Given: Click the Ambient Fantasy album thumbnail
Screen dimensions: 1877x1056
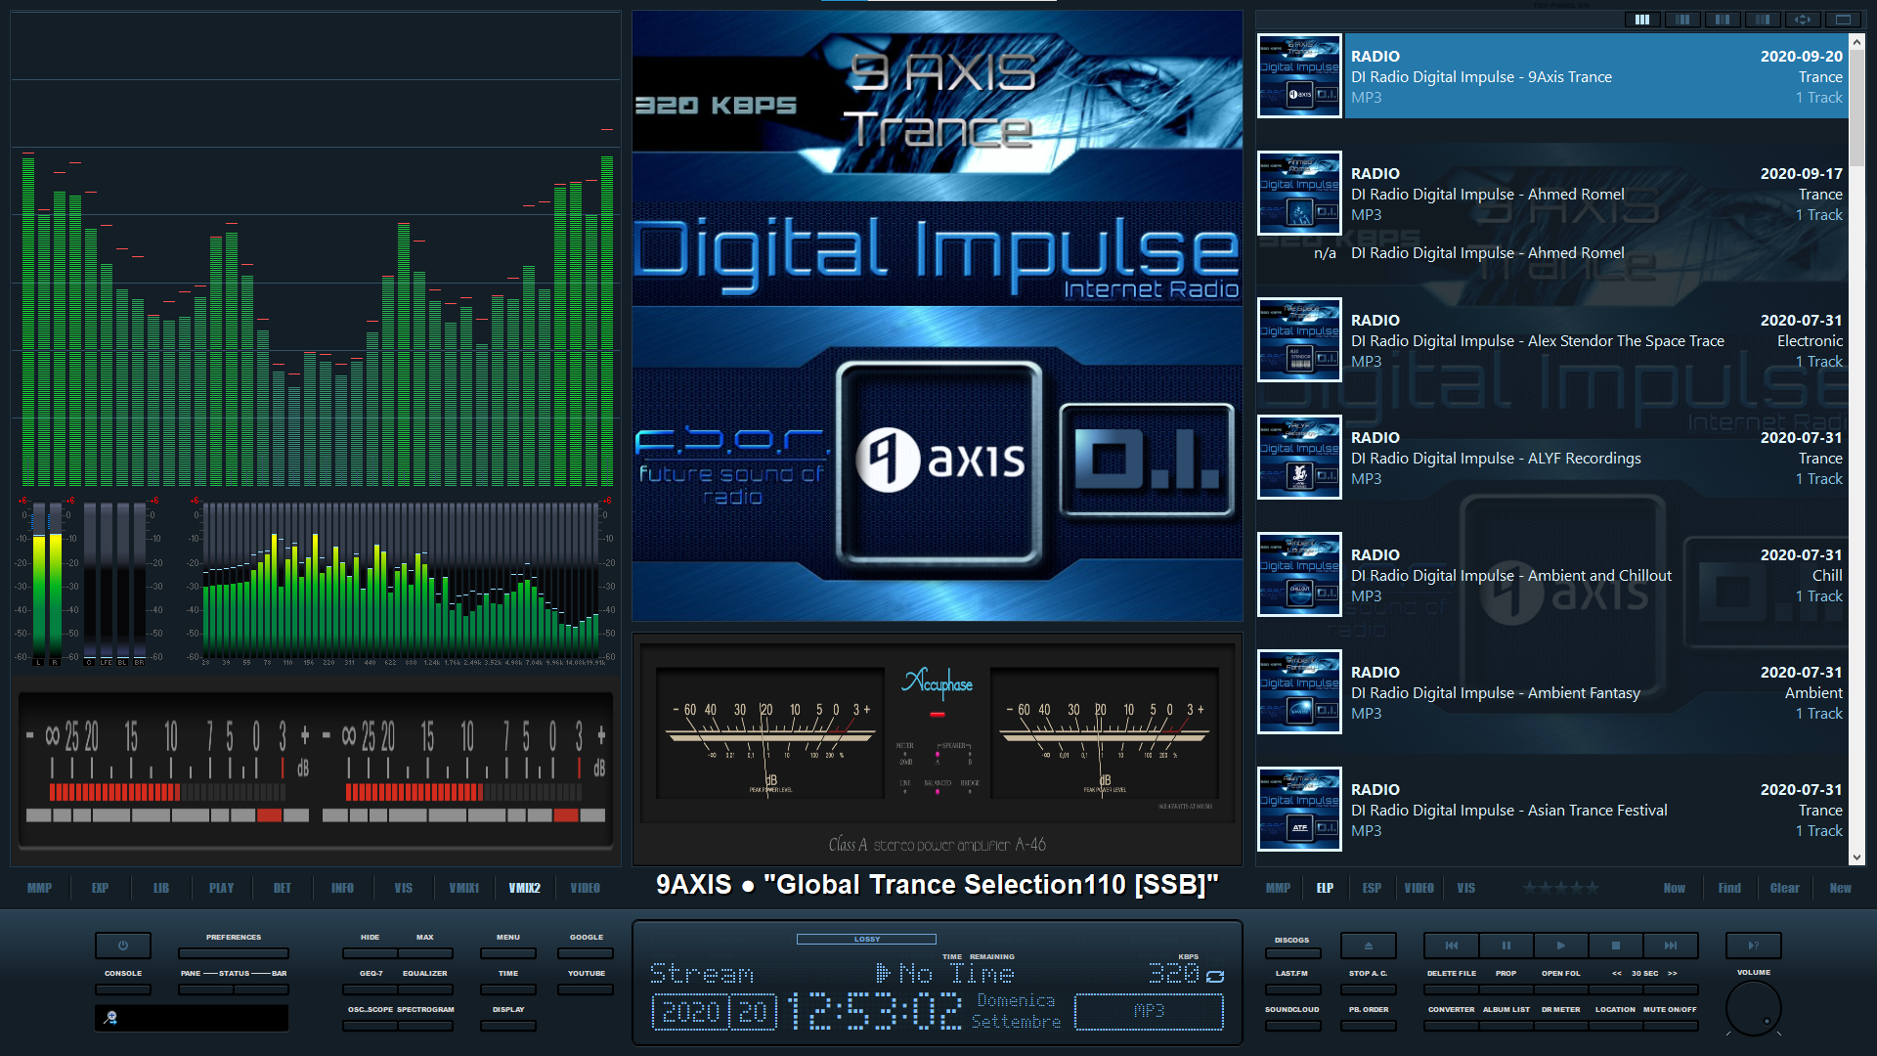Looking at the screenshot, I should point(1299,692).
